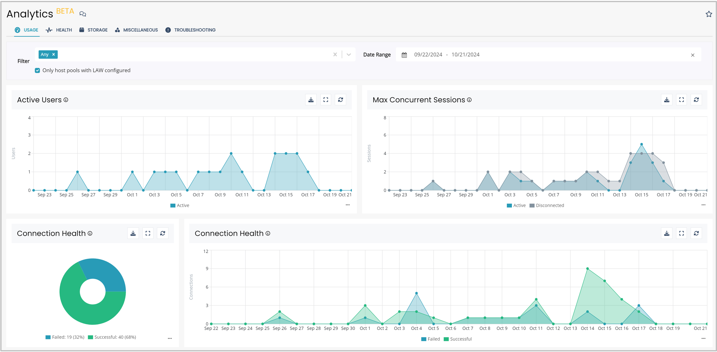Uncheck Only host pools with LAW configured
Image resolution: width=717 pixels, height=352 pixels.
[37, 70]
